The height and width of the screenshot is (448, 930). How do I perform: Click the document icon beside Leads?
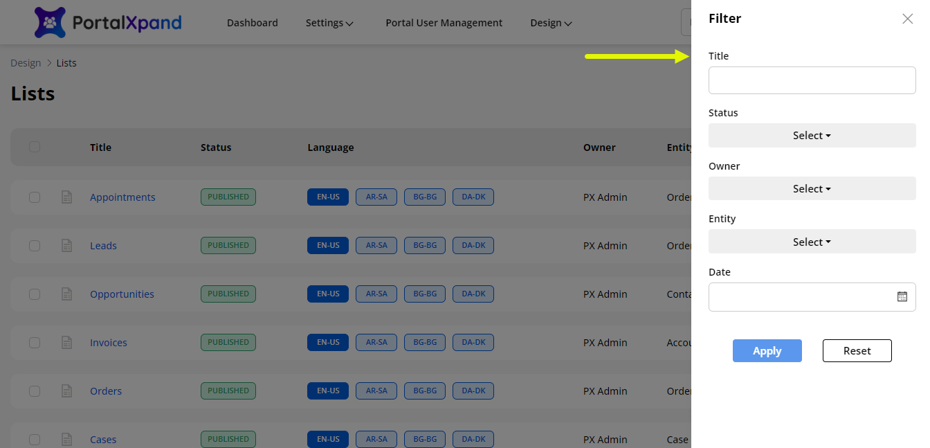(x=67, y=246)
